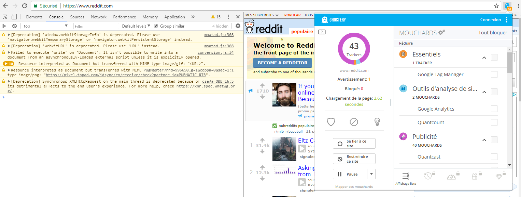Screen dimensions: 521x197
Task: Click Ghostery compact view icon
Action: (322, 32)
